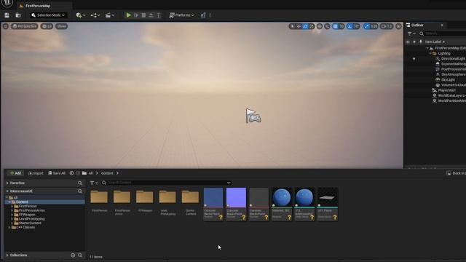The height and width of the screenshot is (262, 466).
Task: Close the Outliner tab
Action: [x=442, y=25]
